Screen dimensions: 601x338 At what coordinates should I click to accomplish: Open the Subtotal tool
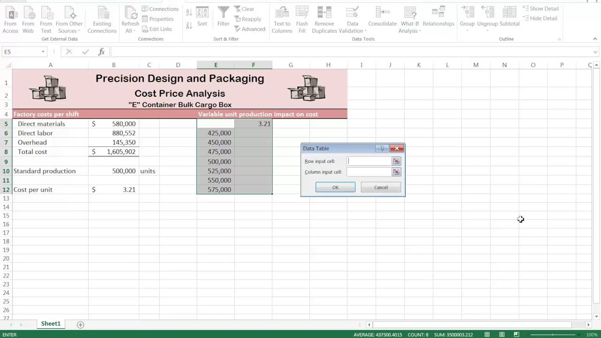click(x=509, y=19)
